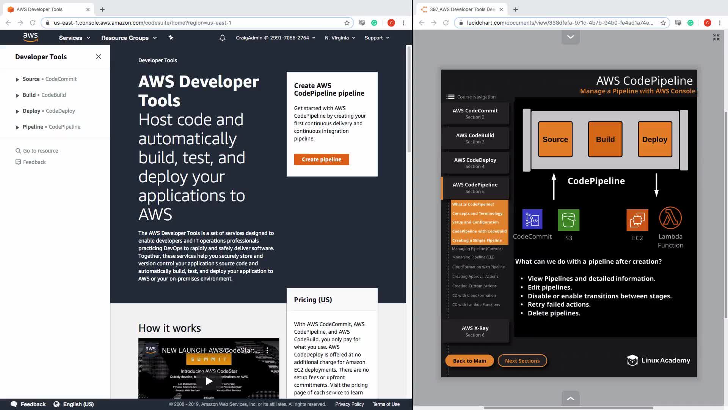Click the S3 bucket icon in the diagram
The height and width of the screenshot is (410, 728).
click(568, 220)
